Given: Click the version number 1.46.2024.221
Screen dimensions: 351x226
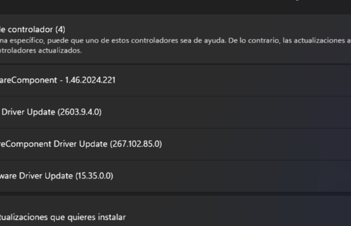Looking at the screenshot, I should (x=90, y=80).
